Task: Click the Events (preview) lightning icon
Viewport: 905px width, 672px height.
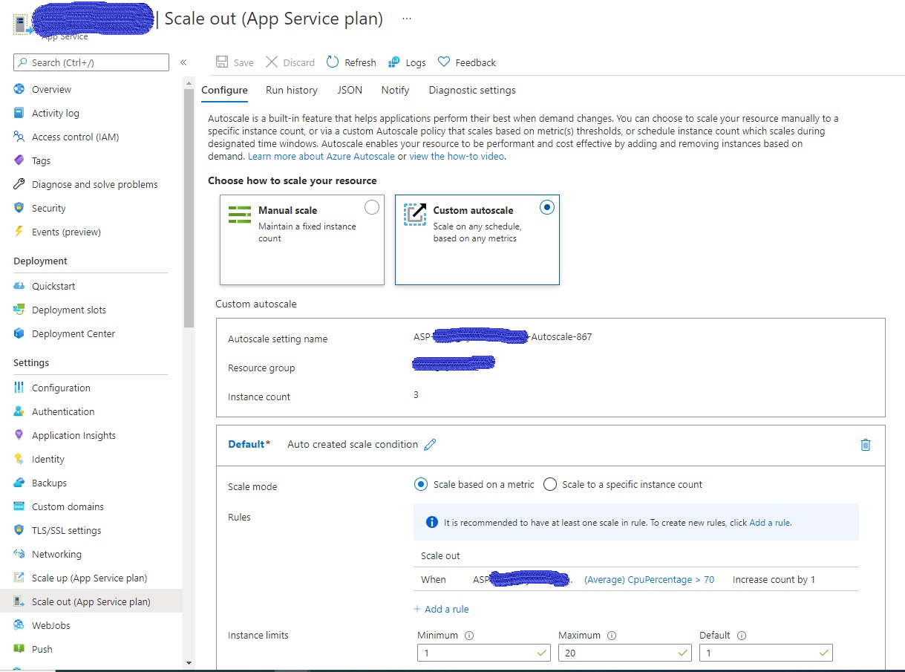Action: click(19, 232)
